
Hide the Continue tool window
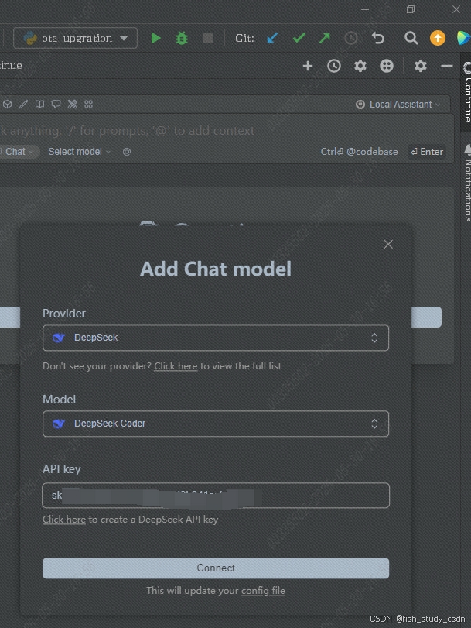446,66
